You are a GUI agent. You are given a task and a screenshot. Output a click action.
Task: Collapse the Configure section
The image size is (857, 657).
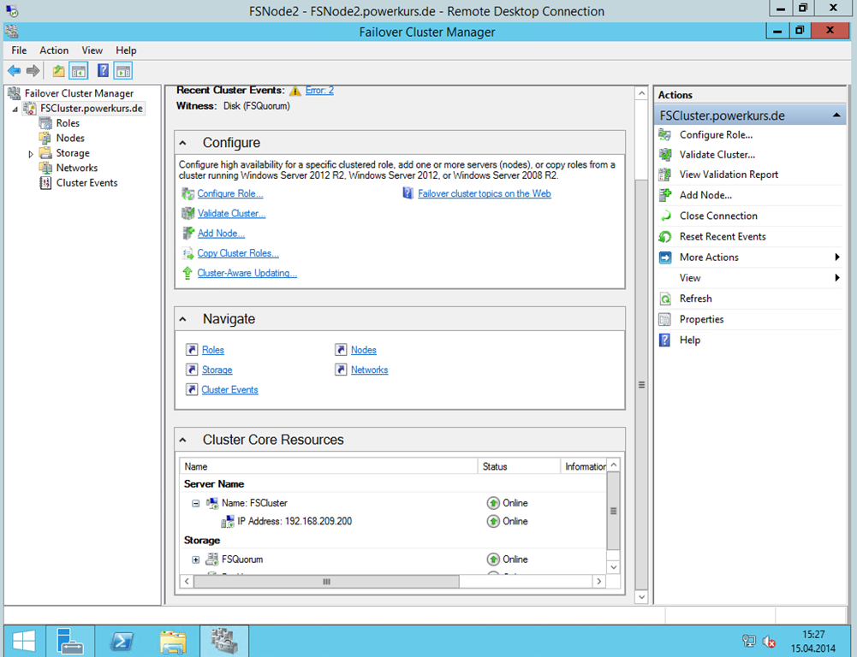183,143
